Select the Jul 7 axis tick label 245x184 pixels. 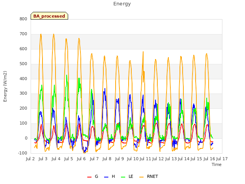coord(94,159)
